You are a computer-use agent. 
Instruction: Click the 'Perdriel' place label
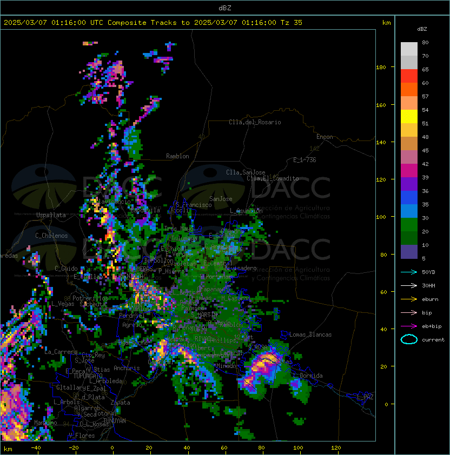132,315
